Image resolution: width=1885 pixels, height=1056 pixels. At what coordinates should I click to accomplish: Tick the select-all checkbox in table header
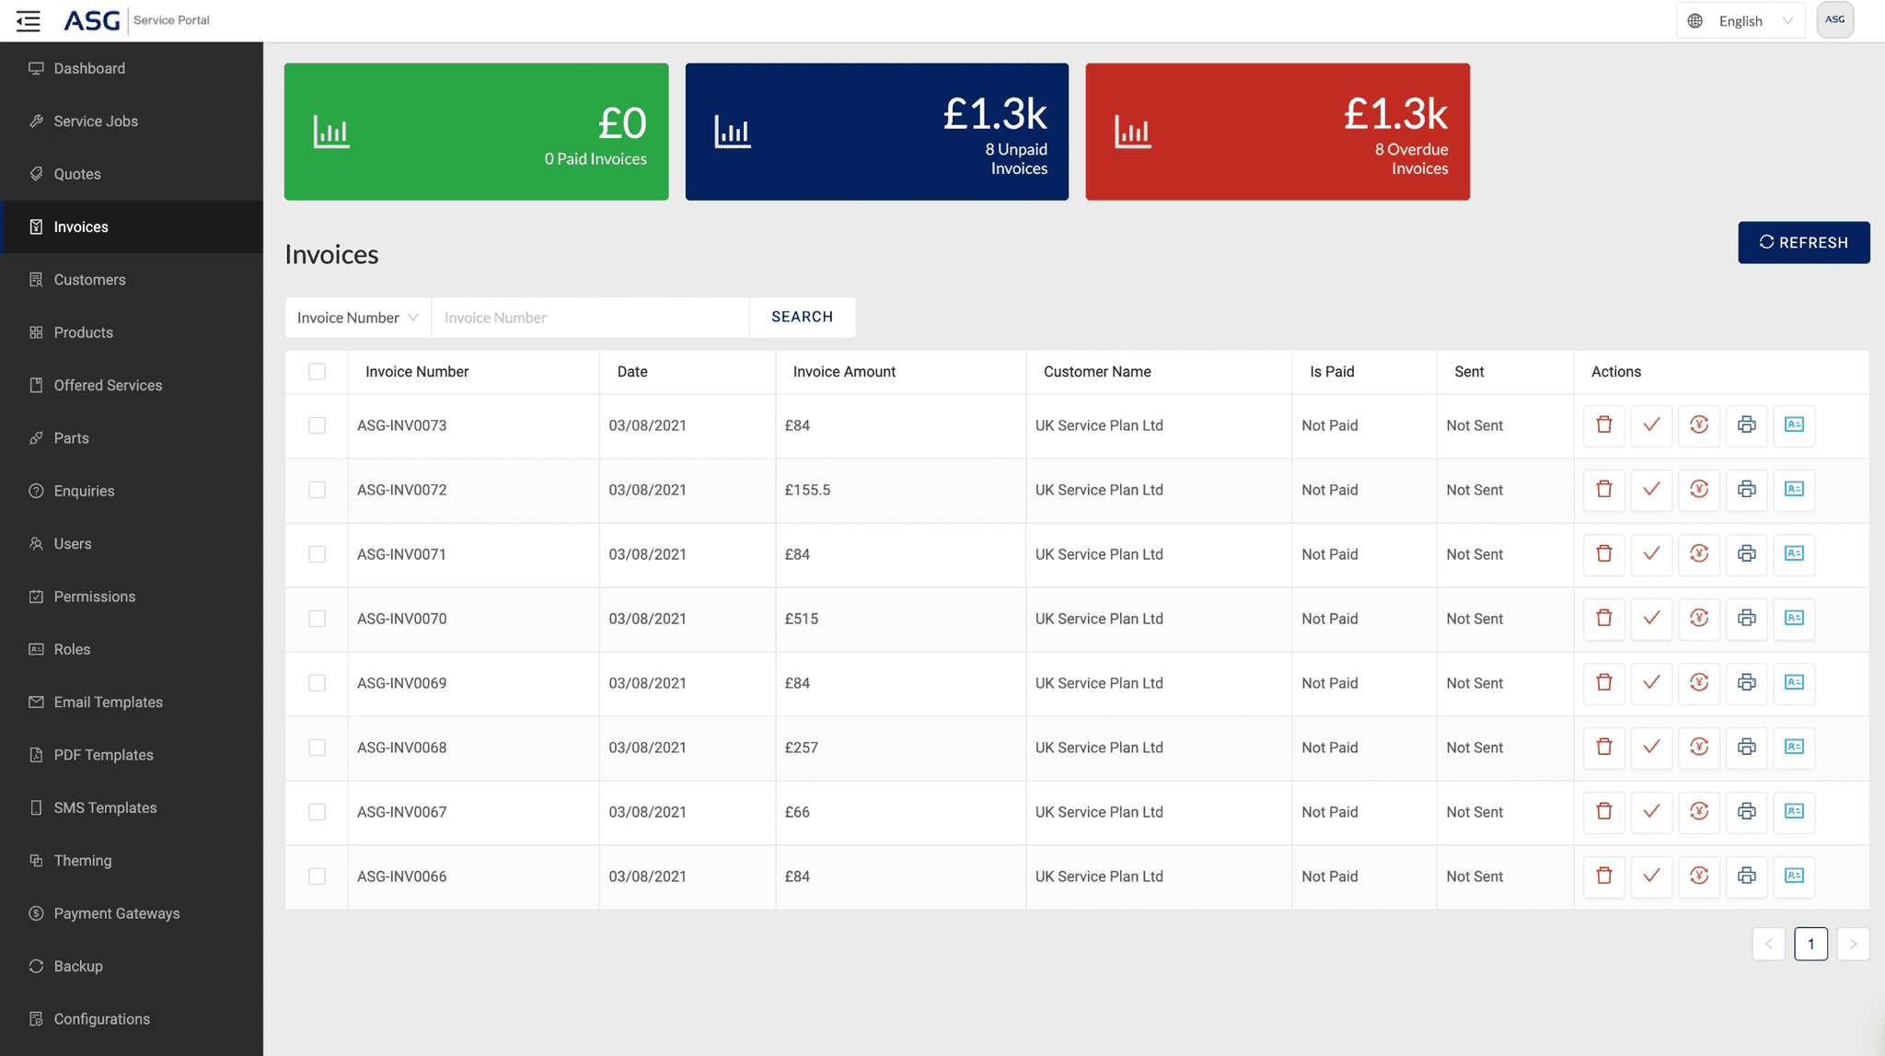pos(317,372)
